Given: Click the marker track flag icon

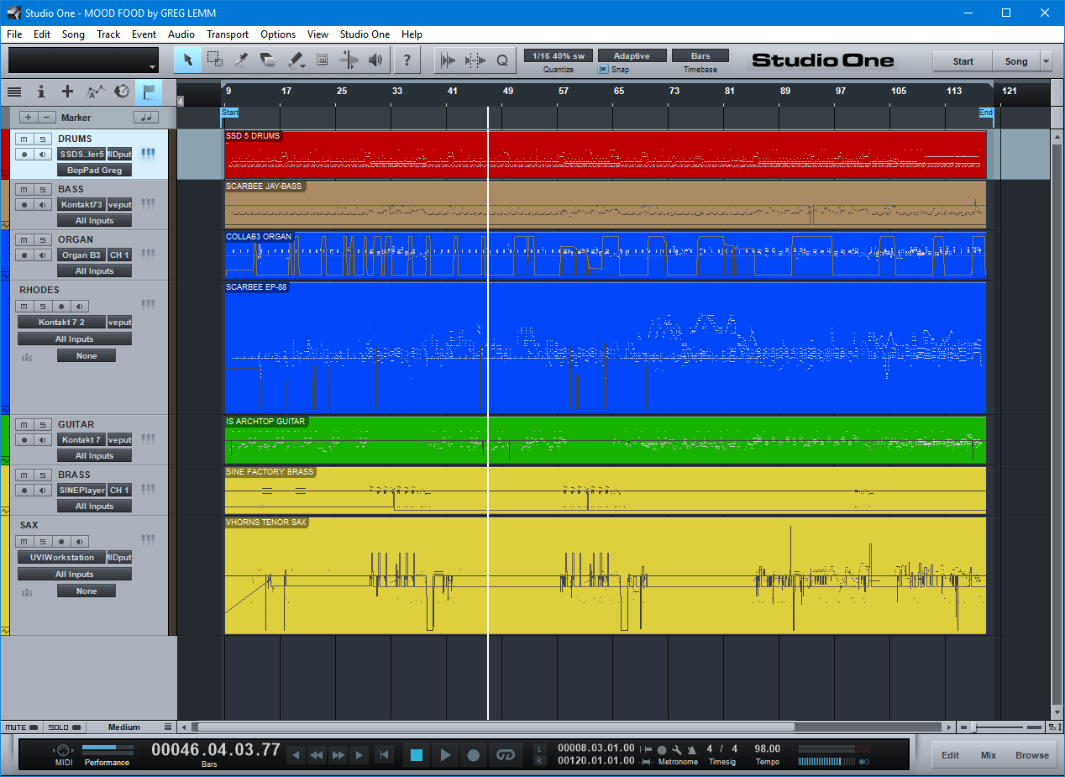Looking at the screenshot, I should pyautogui.click(x=149, y=92).
